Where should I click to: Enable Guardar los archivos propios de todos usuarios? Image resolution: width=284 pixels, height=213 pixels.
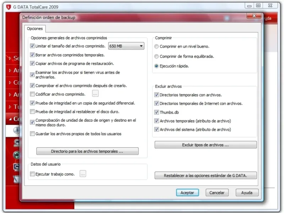tap(32, 134)
